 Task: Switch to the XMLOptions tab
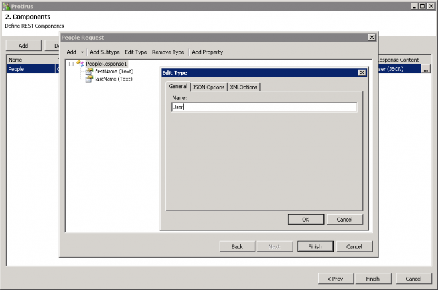tap(244, 87)
